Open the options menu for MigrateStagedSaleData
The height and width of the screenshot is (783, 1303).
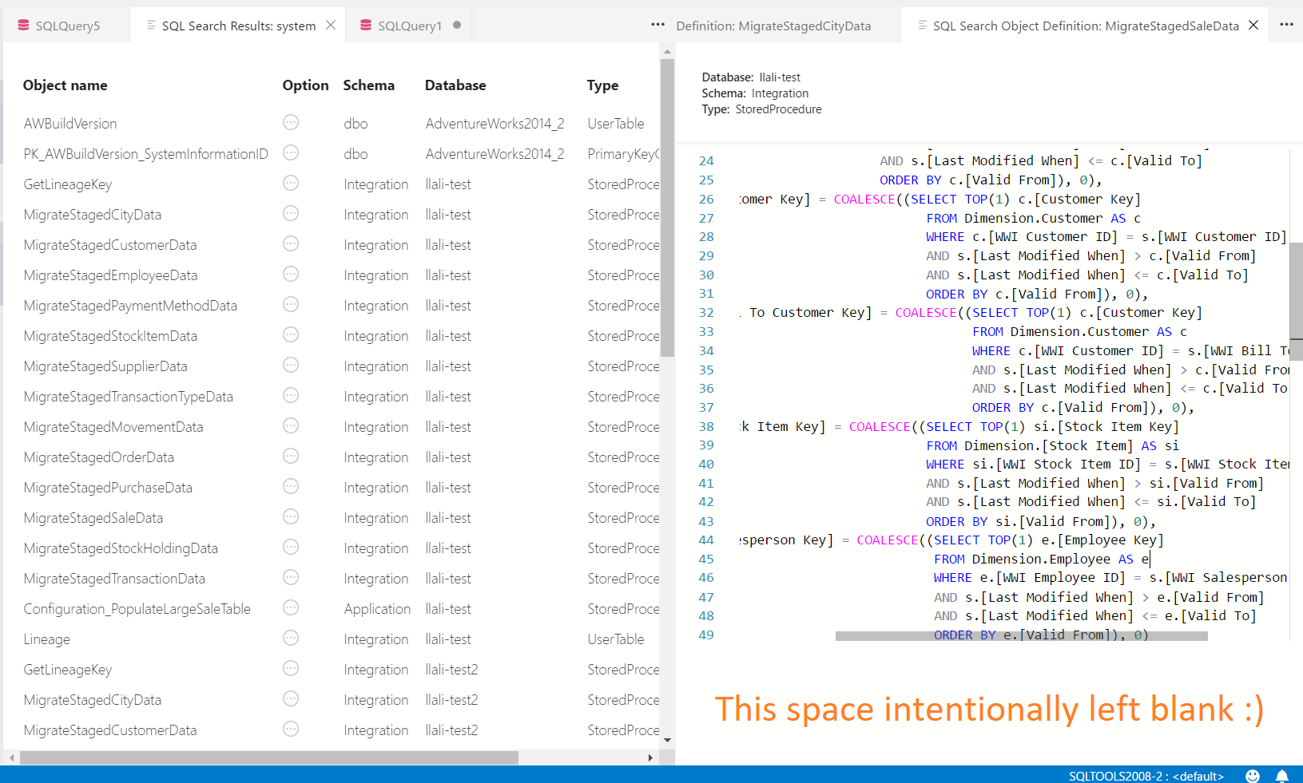pos(290,516)
